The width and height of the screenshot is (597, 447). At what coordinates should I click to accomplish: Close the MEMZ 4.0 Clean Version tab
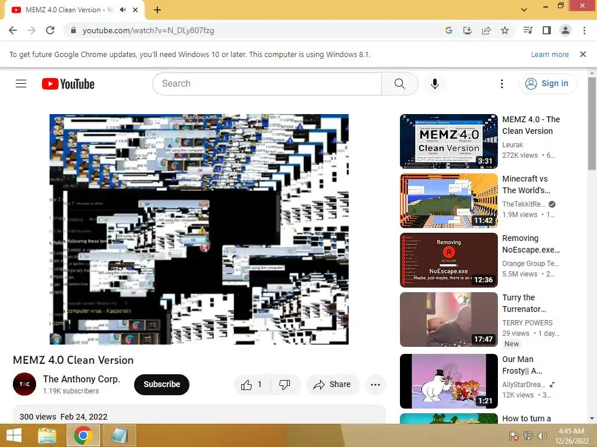pyautogui.click(x=135, y=10)
